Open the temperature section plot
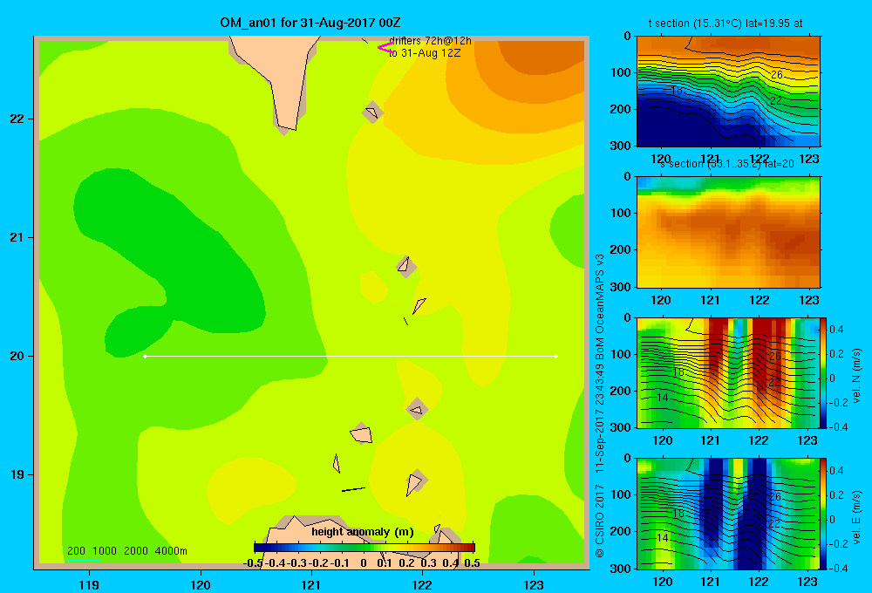The height and width of the screenshot is (593, 872). (728, 92)
